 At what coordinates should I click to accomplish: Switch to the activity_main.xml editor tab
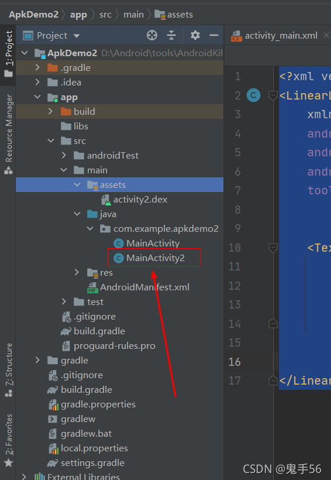[281, 36]
